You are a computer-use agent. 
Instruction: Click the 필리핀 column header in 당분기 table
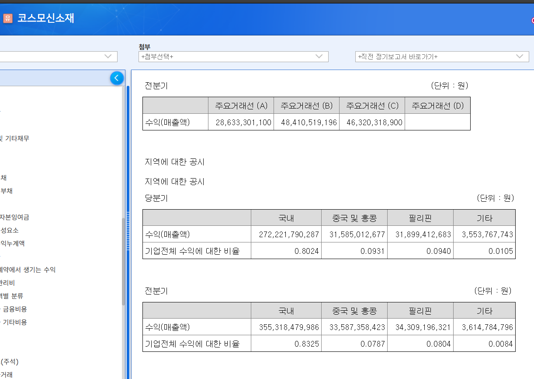pyautogui.click(x=420, y=218)
